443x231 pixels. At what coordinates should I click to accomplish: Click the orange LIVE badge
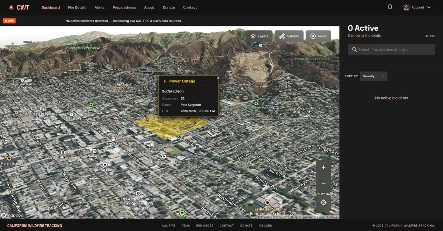pyautogui.click(x=9, y=21)
